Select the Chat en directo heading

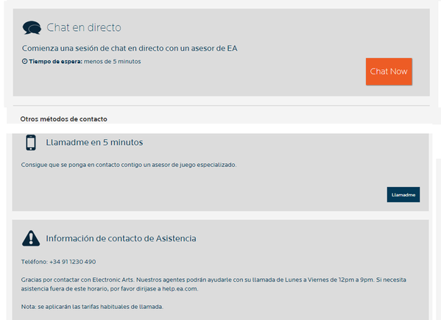(x=84, y=27)
